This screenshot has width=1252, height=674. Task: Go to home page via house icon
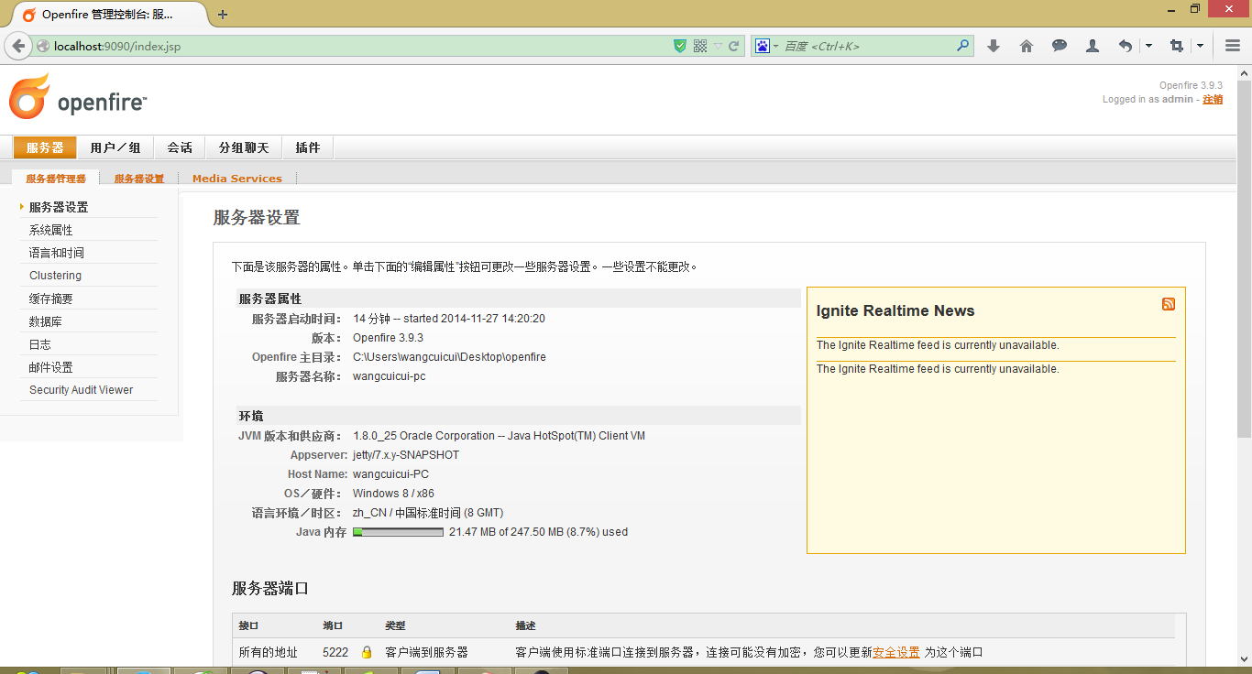1027,46
